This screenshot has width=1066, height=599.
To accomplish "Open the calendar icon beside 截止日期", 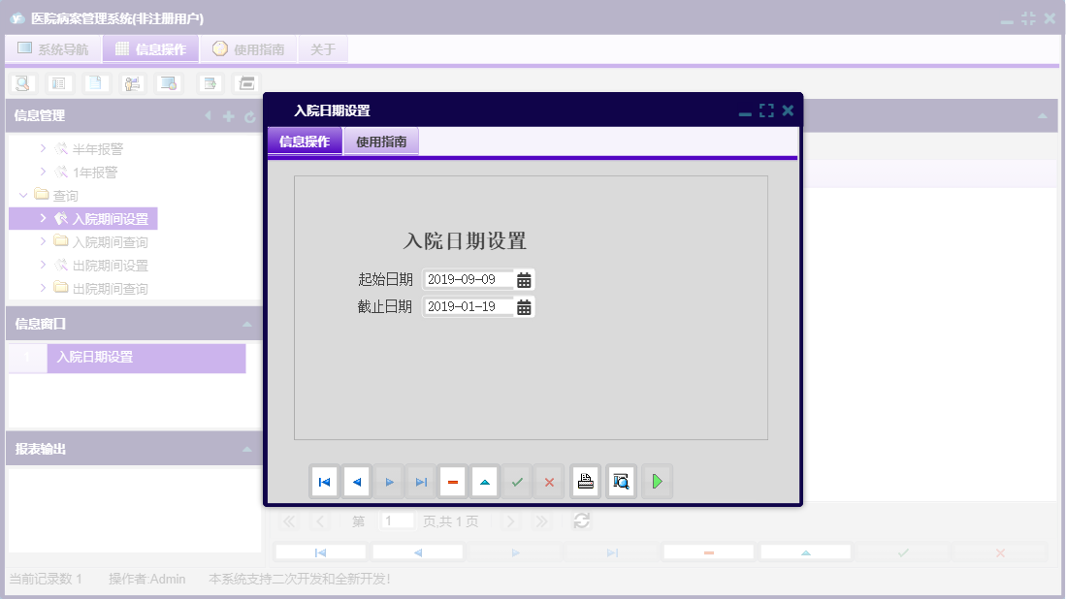I will [525, 306].
